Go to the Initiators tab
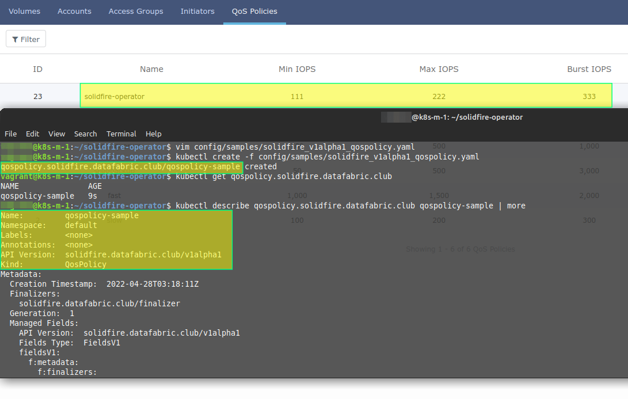The height and width of the screenshot is (399, 628). (197, 12)
